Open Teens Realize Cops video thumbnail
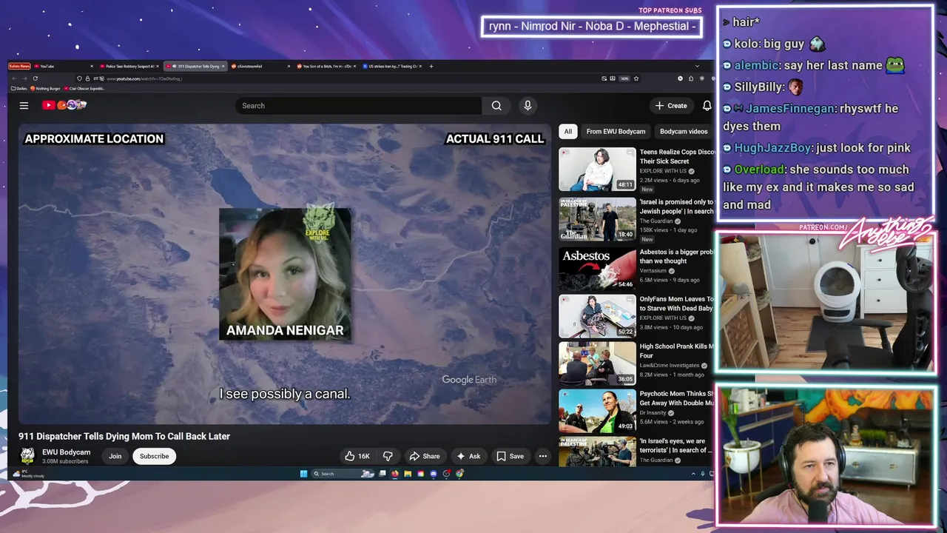The image size is (947, 533). click(x=597, y=170)
